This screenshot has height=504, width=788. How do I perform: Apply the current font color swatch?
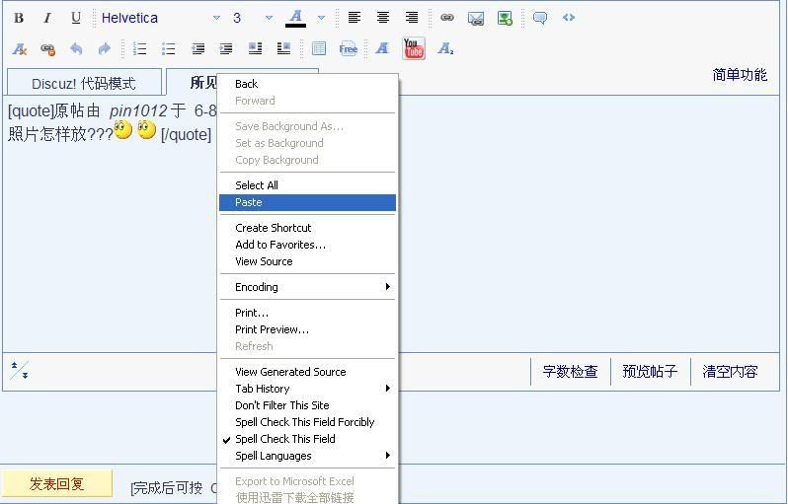pyautogui.click(x=295, y=18)
